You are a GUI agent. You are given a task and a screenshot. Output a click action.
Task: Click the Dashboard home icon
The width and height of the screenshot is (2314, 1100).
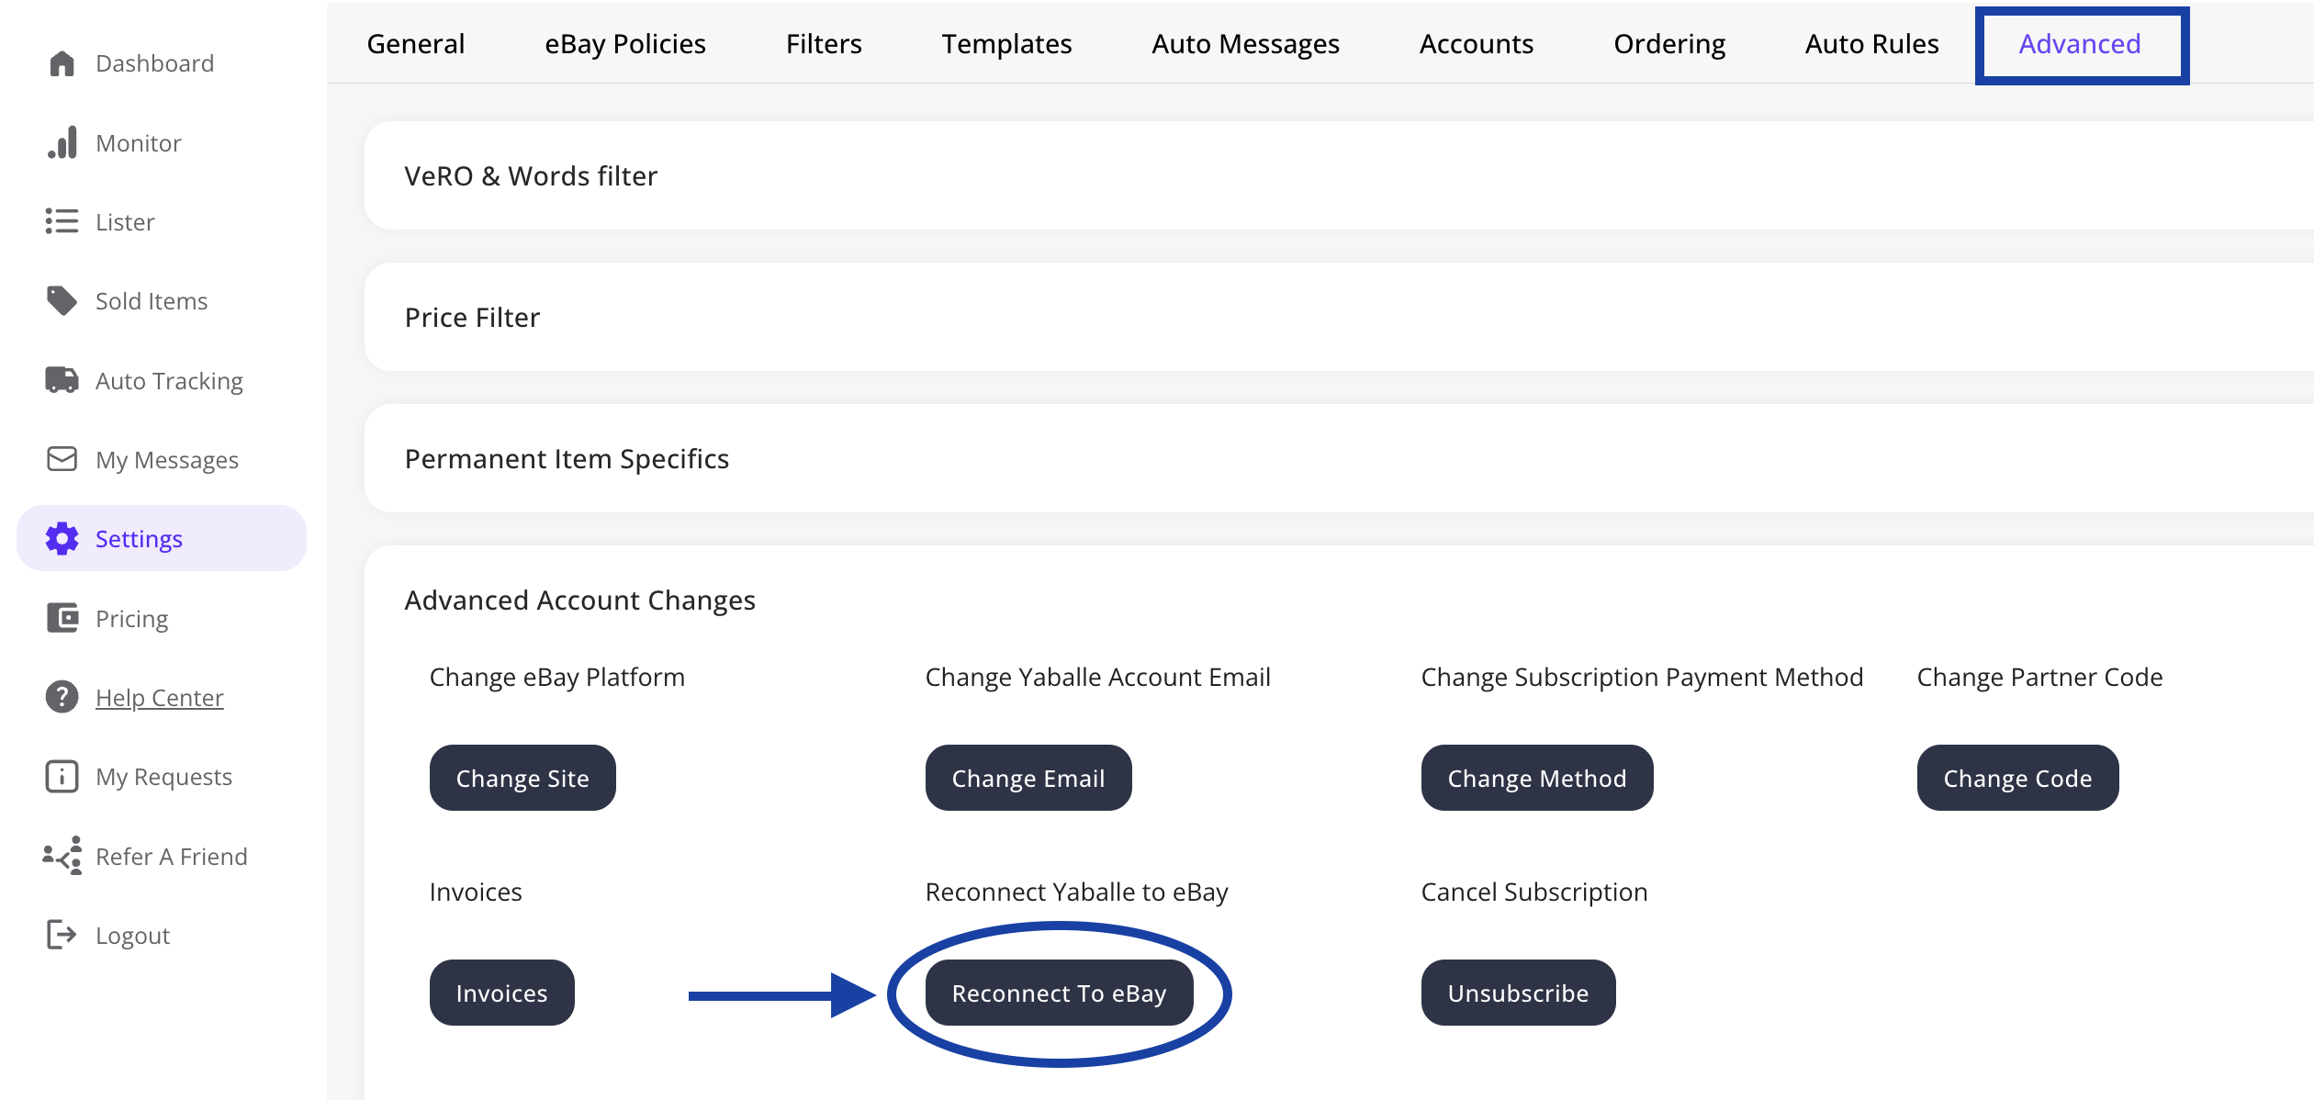click(62, 63)
